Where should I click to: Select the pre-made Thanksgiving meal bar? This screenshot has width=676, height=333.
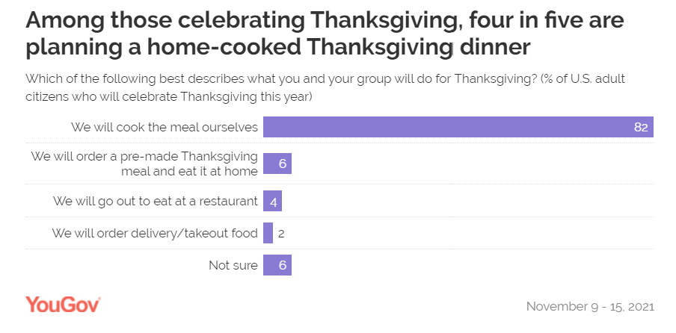point(277,164)
